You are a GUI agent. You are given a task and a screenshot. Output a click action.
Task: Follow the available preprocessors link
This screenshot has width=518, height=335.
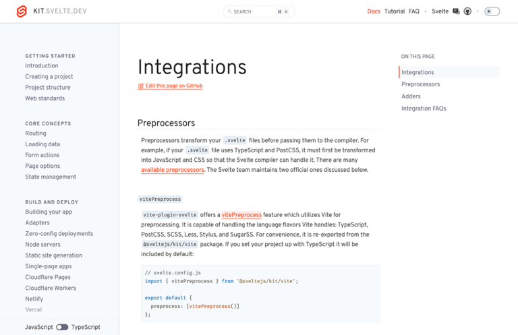[x=173, y=170]
